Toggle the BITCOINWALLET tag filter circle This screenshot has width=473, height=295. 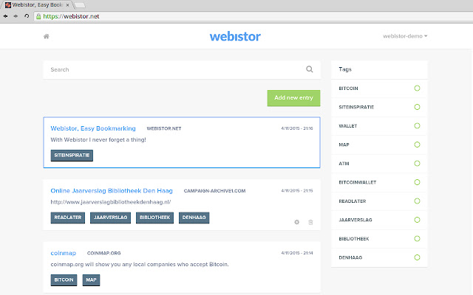coord(417,182)
